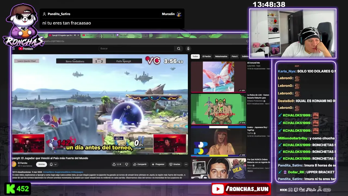Click the stream clock 13:48:38
This screenshot has height=196, width=348.
(269, 5)
